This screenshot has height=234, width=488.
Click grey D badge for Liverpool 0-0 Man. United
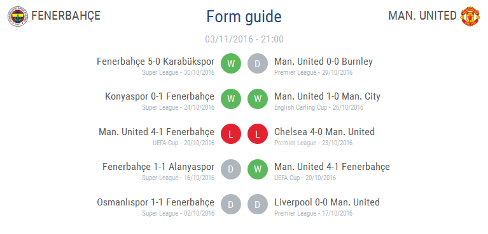(x=258, y=204)
